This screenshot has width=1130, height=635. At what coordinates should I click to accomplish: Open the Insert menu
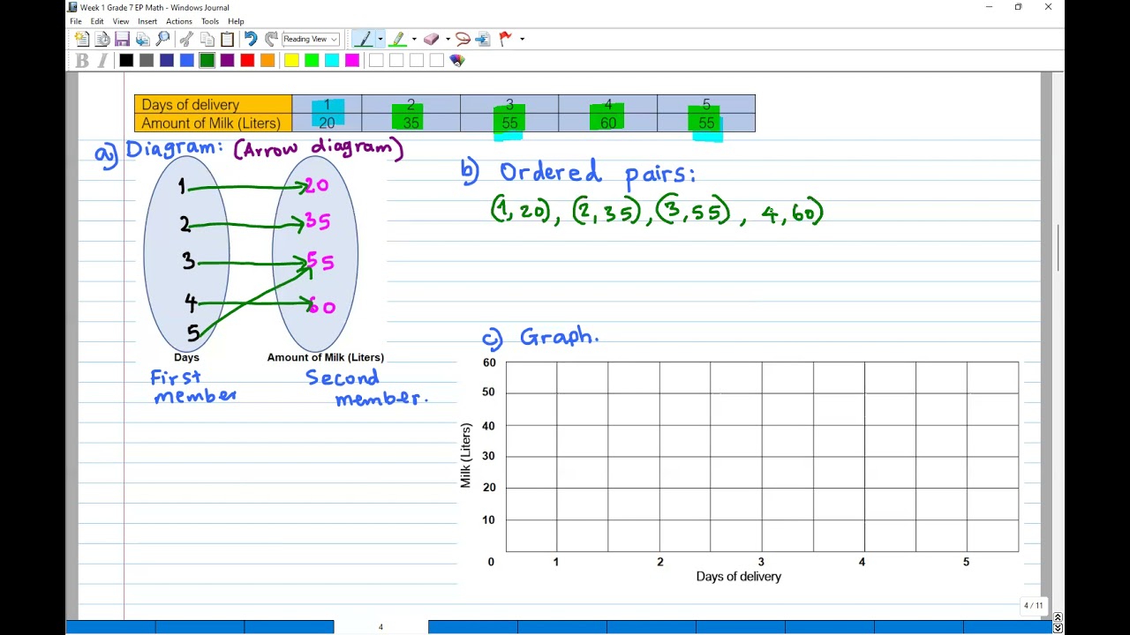point(147,21)
